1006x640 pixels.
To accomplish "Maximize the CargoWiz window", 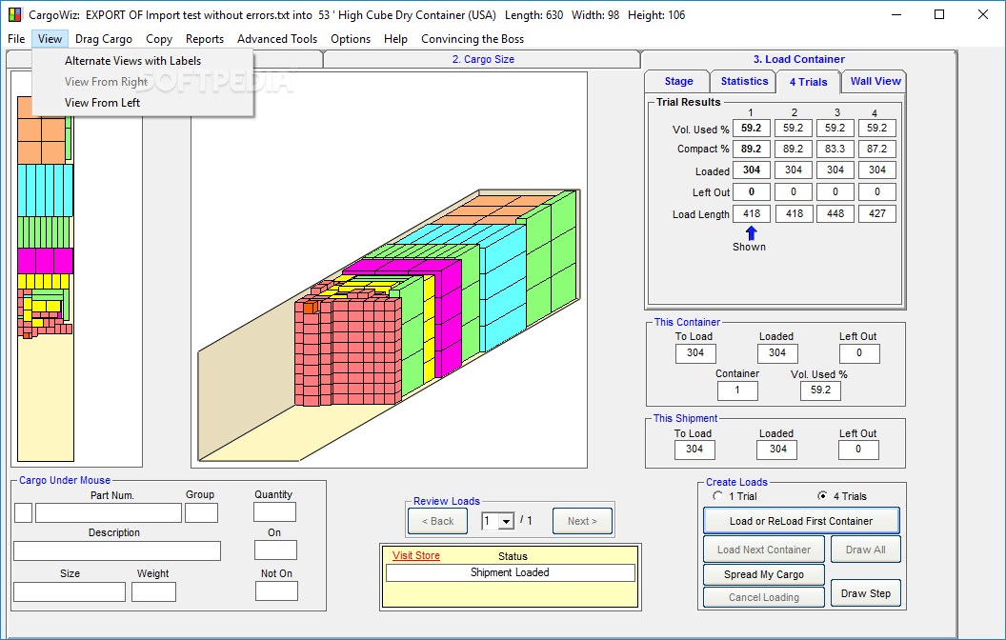I will coord(939,14).
